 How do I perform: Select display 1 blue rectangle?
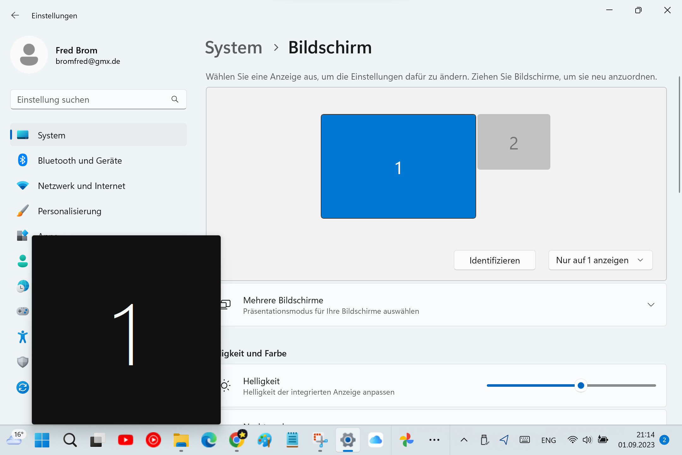pyautogui.click(x=398, y=167)
